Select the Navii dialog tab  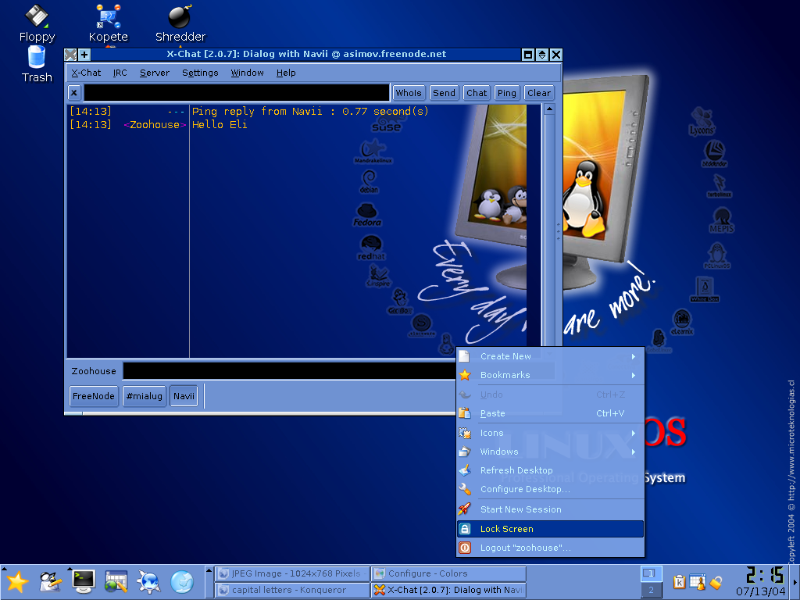pyautogui.click(x=184, y=396)
